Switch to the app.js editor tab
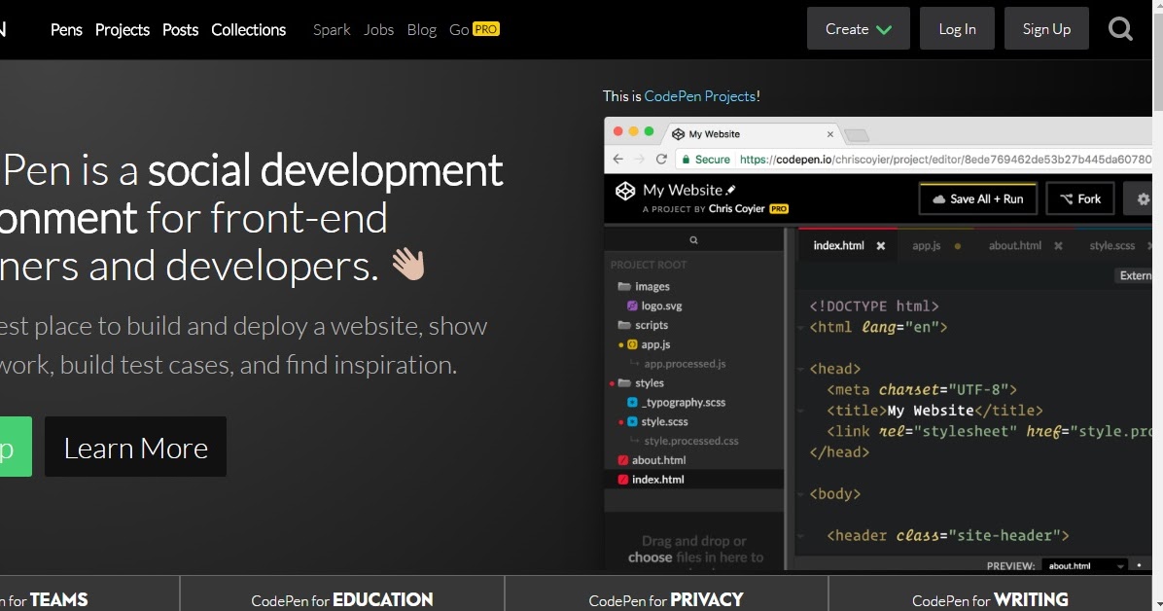1163x611 pixels. pos(927,246)
